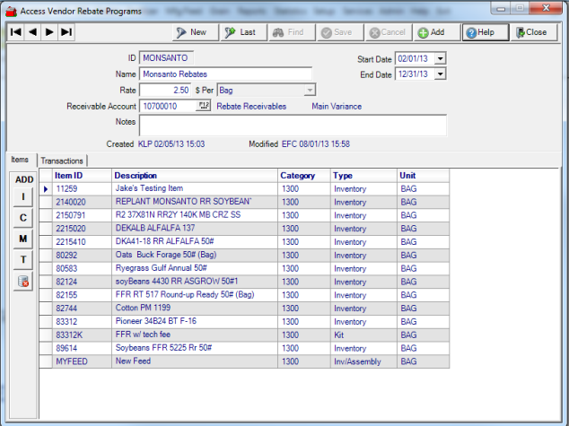Open Receivable Account lookup button

tap(204, 107)
